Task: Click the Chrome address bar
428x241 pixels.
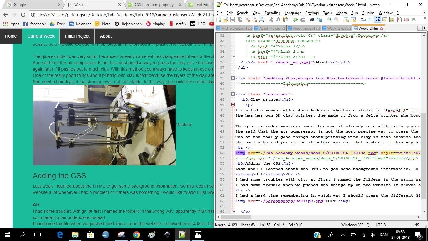Action: (123, 15)
